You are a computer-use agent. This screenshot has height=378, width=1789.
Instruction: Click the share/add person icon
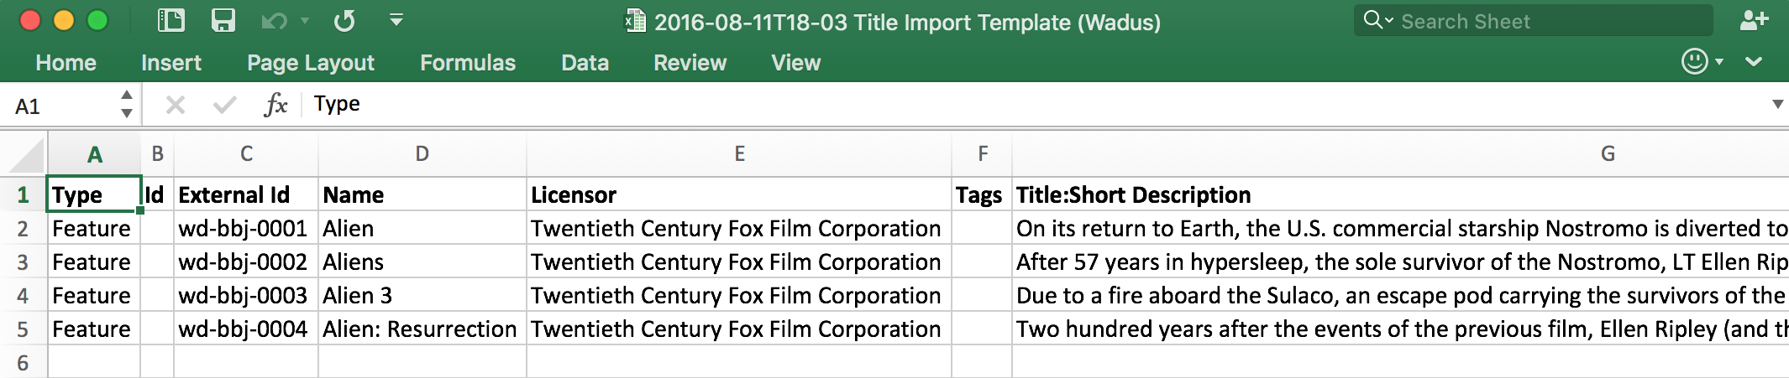pyautogui.click(x=1754, y=20)
